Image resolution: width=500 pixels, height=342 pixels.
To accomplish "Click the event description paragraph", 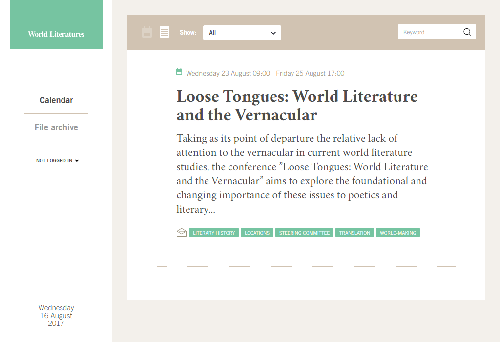I will coord(302,173).
